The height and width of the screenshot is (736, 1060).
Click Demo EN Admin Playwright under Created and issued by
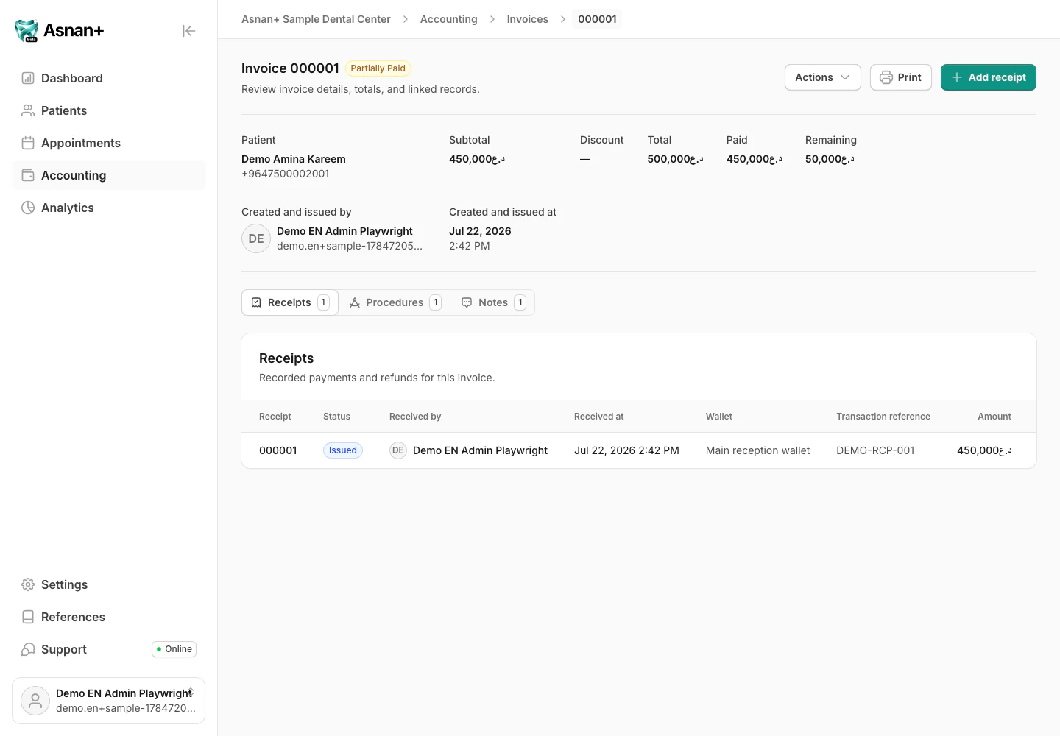coord(344,231)
